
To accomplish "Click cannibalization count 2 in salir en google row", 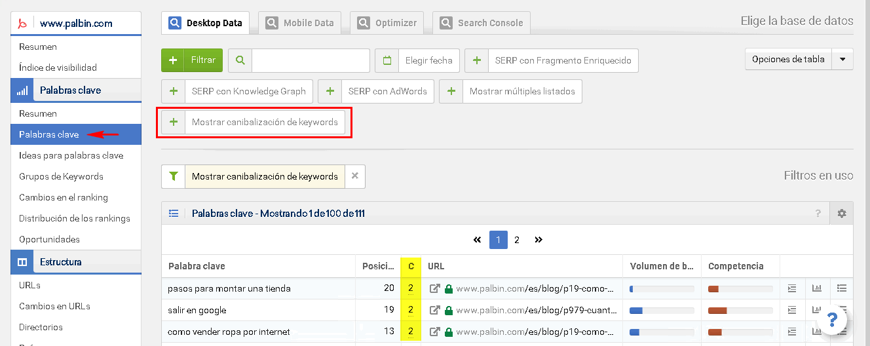I will [411, 310].
